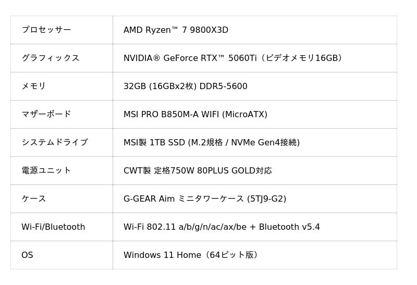417x285 pixels.
Task: Click the メモリ label cell
Action: coord(33,86)
